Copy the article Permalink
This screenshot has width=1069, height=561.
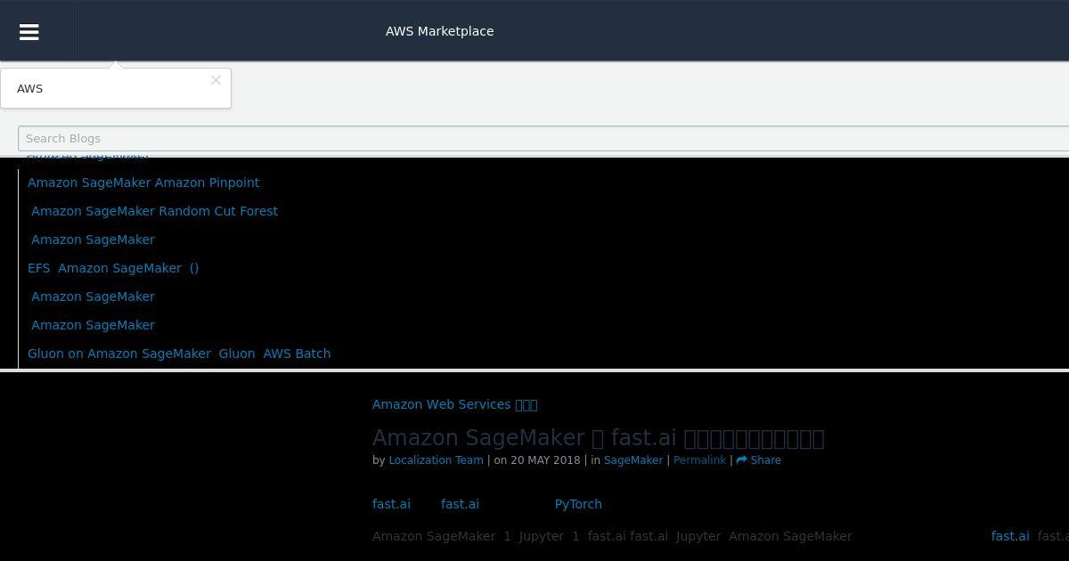click(x=699, y=460)
